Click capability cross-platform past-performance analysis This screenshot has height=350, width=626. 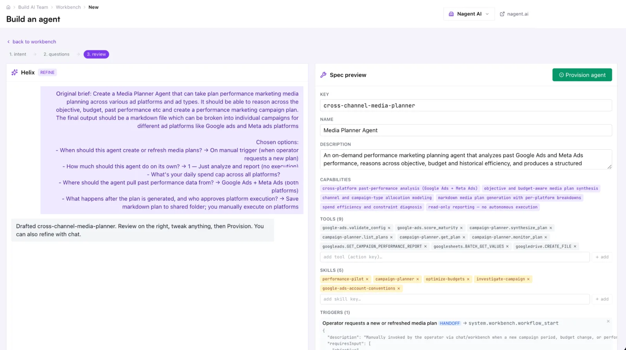(x=400, y=188)
